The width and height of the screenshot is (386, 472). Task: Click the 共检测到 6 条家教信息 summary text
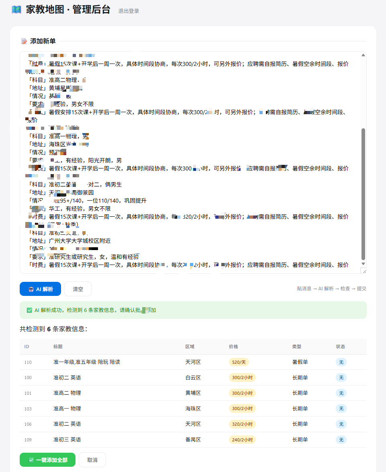pos(53,329)
